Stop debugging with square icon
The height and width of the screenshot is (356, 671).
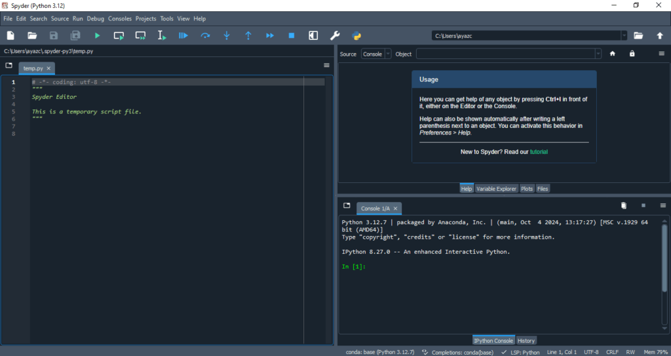coord(292,35)
